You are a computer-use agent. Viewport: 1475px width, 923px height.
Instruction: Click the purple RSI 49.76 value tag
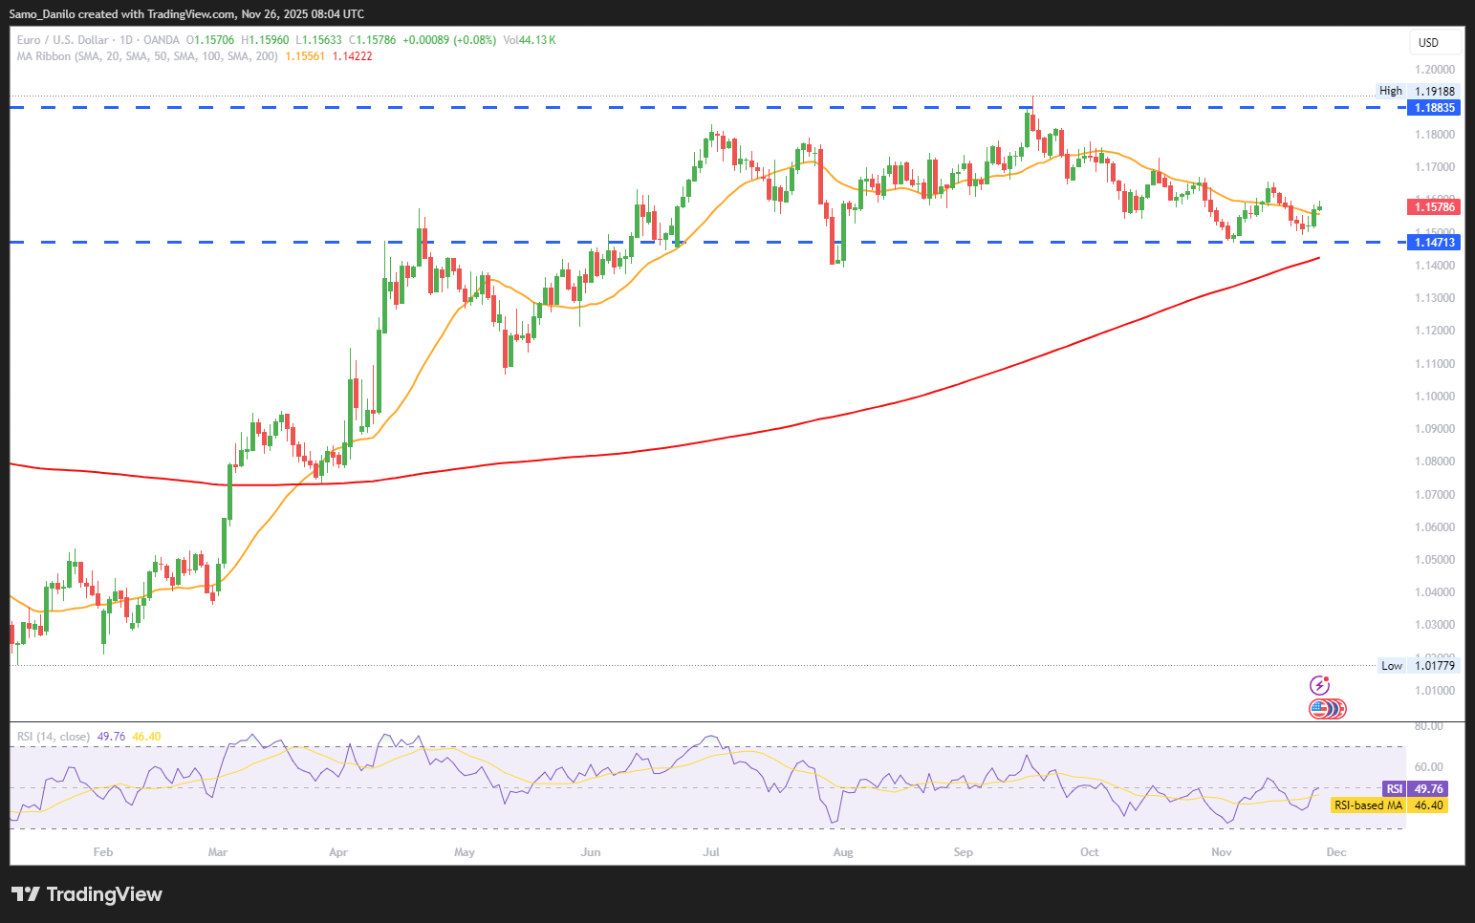point(1415,789)
